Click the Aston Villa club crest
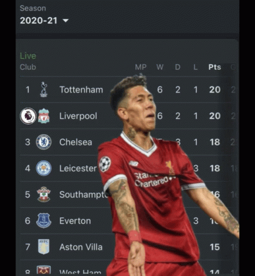This screenshot has height=276, width=255. click(44, 247)
